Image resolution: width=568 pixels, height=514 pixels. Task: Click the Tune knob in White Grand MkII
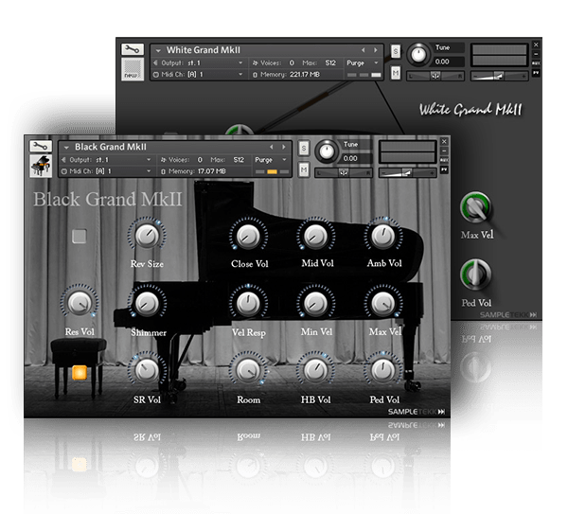(418, 54)
